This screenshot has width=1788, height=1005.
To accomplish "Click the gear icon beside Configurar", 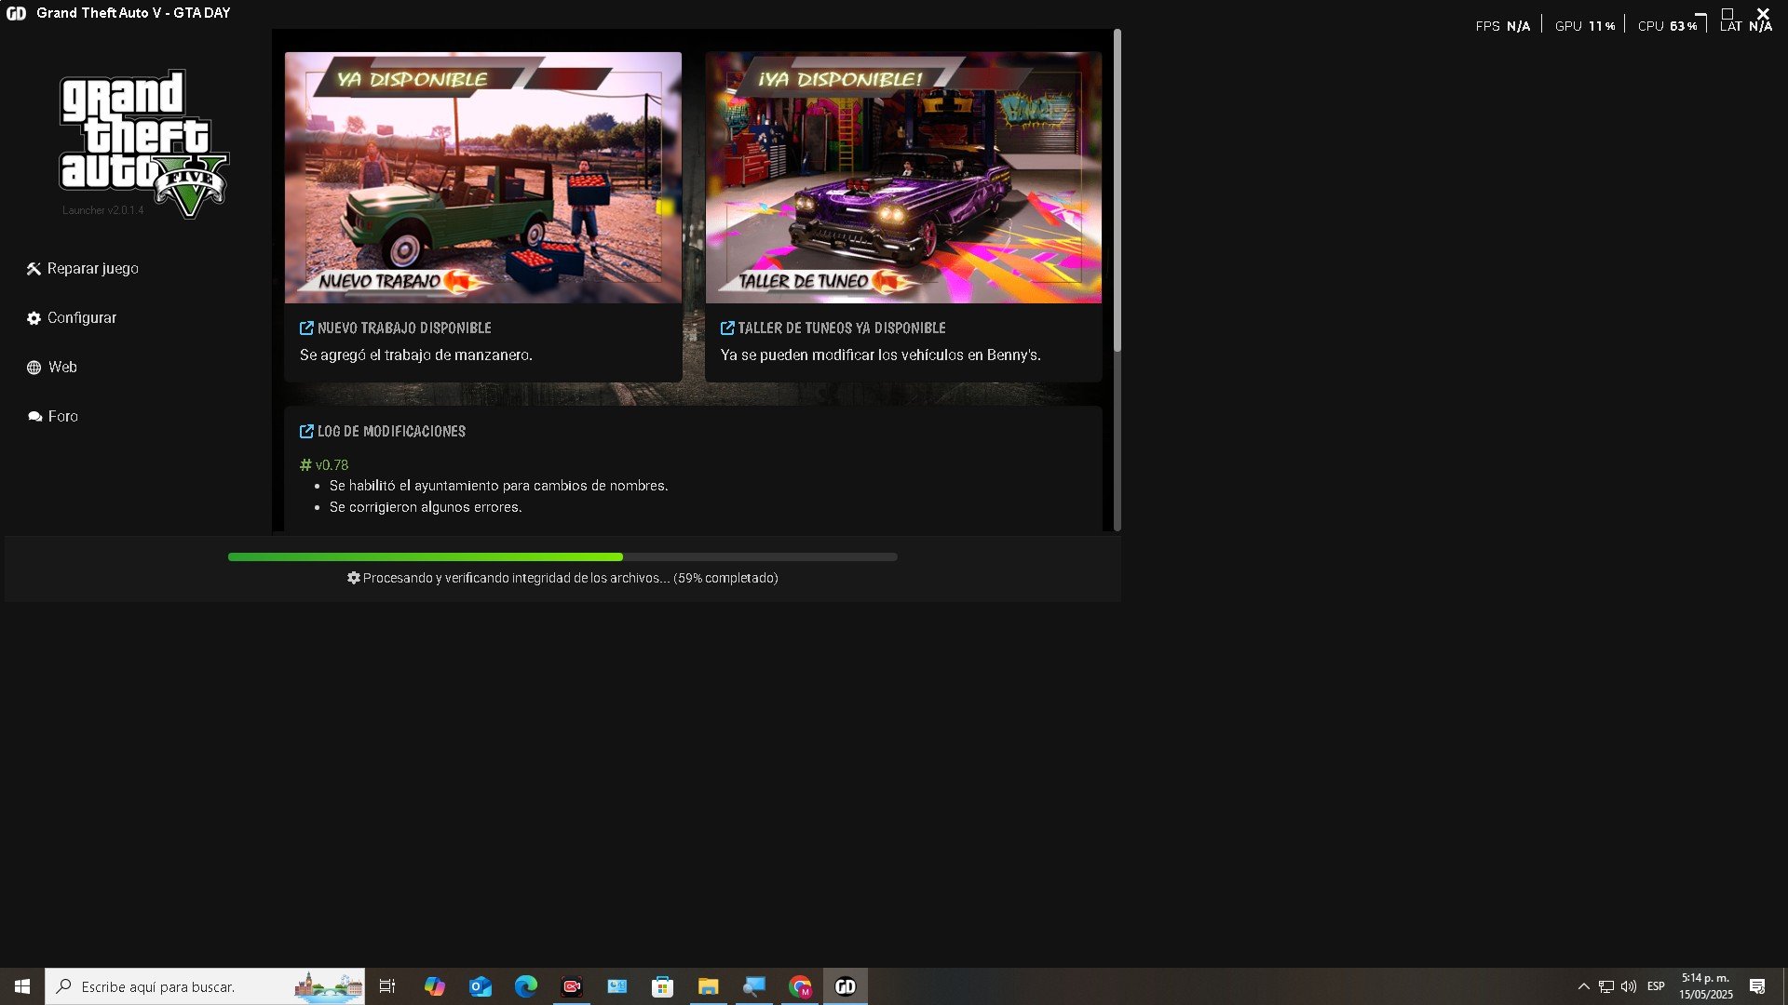I will click(x=34, y=318).
